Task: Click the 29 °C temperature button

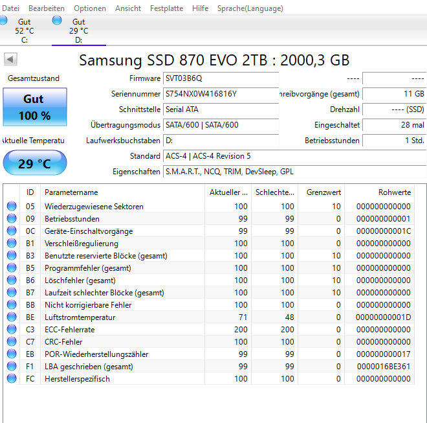Action: tap(35, 163)
